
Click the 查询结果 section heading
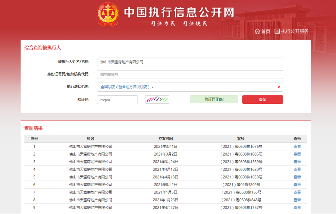click(x=33, y=128)
